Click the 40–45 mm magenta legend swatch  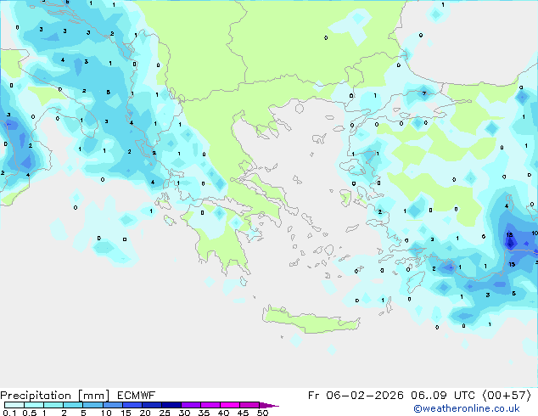click(230, 405)
